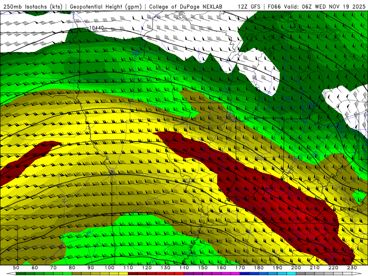Click the 'F066' forecast hour label

[x=274, y=6]
